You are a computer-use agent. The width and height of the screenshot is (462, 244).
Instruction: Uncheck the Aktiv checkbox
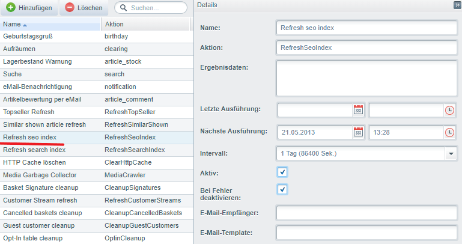[x=283, y=172]
